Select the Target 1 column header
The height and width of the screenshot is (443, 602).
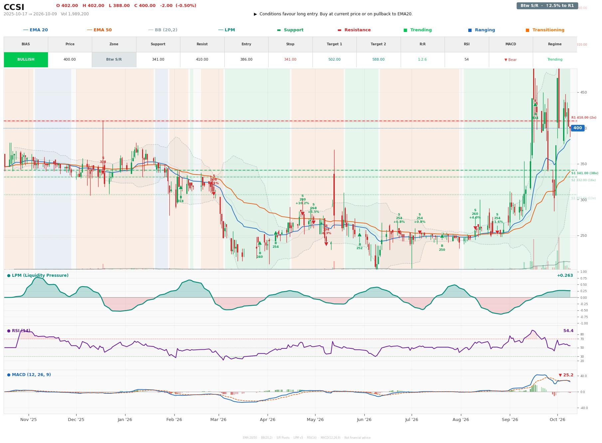[334, 44]
